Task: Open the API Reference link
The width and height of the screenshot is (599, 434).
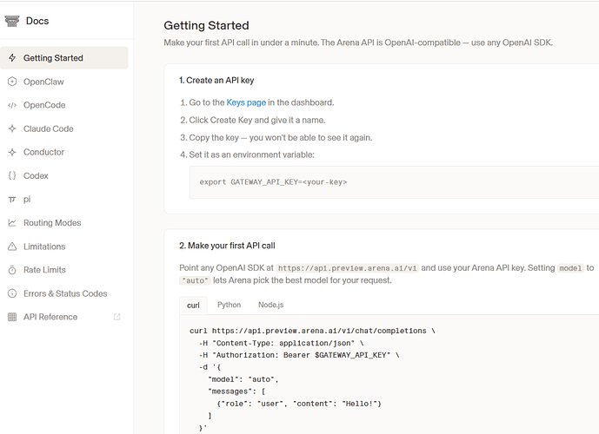Action: pos(64,317)
